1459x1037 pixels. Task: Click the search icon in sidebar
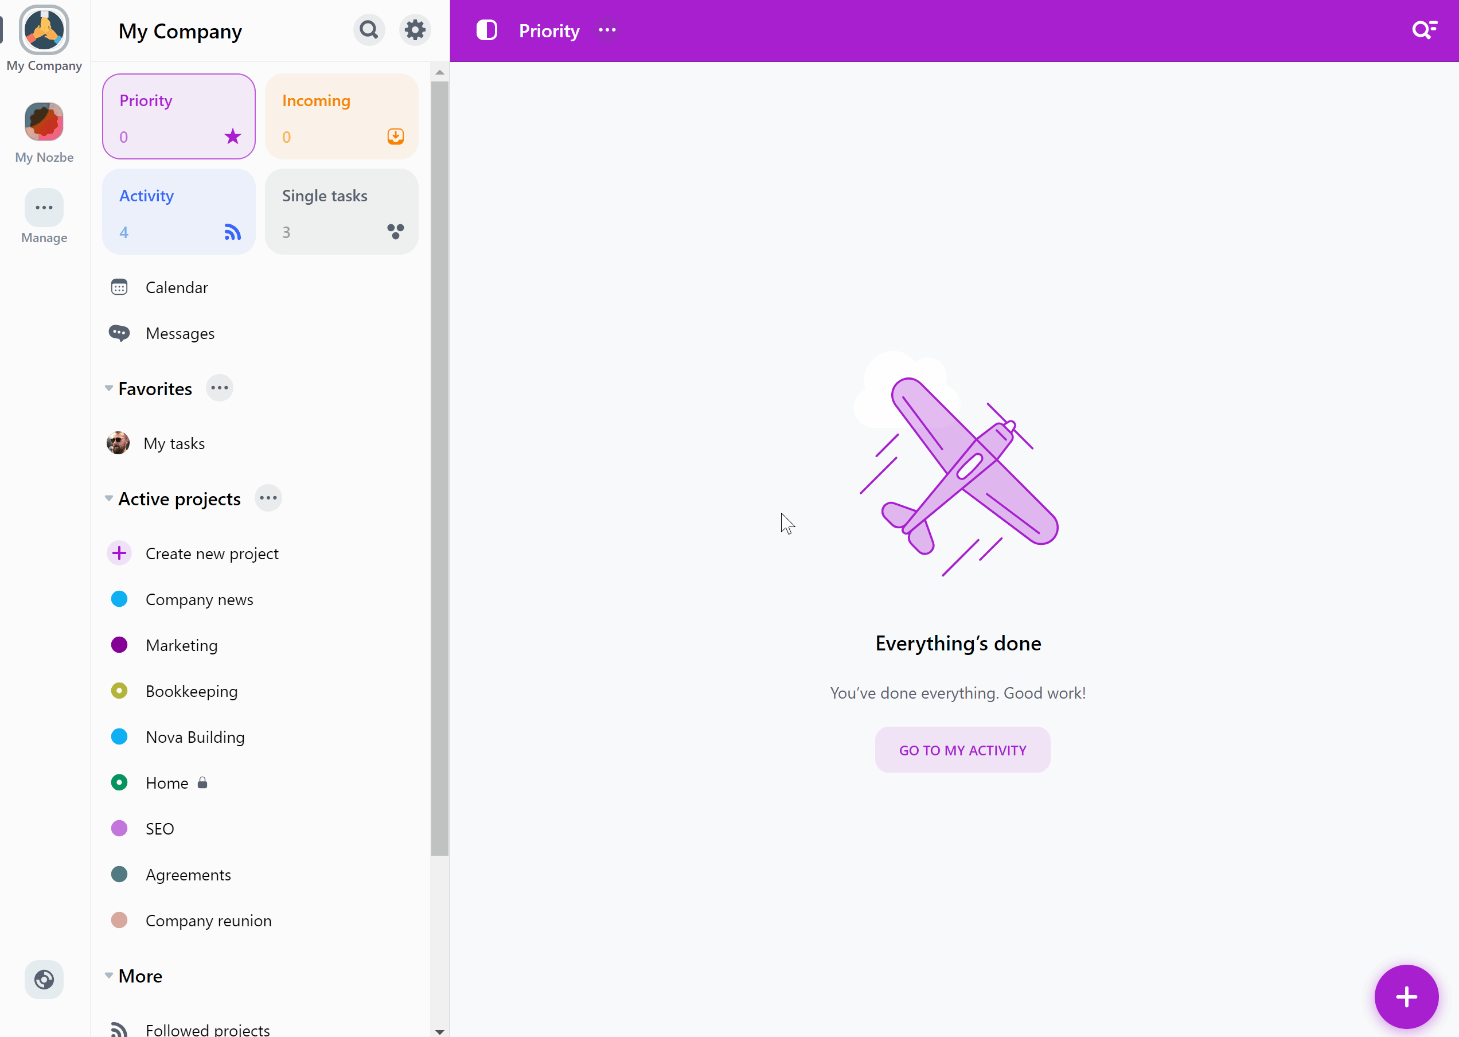[x=369, y=30]
